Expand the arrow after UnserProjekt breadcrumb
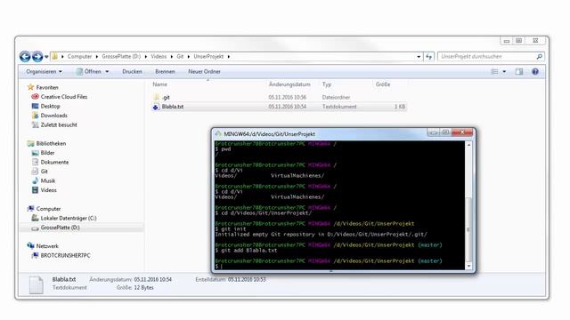This screenshot has width=570, height=320. click(229, 57)
